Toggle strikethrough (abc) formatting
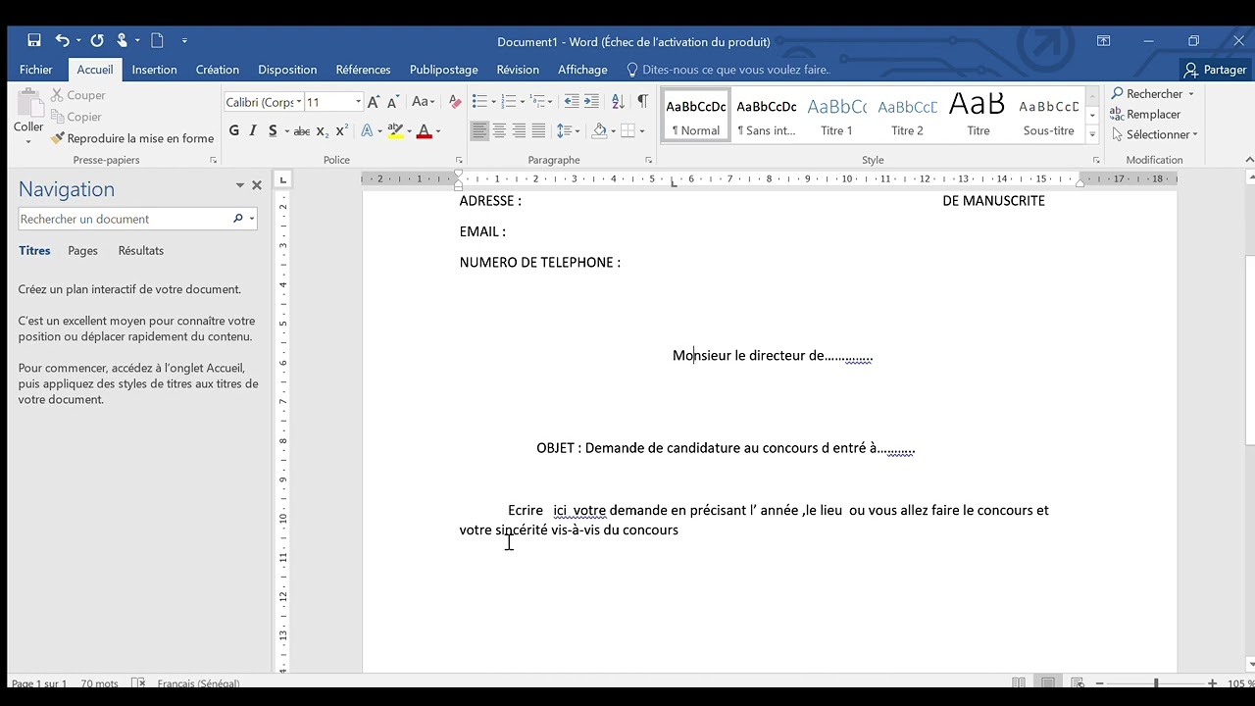1255x706 pixels. pyautogui.click(x=302, y=130)
